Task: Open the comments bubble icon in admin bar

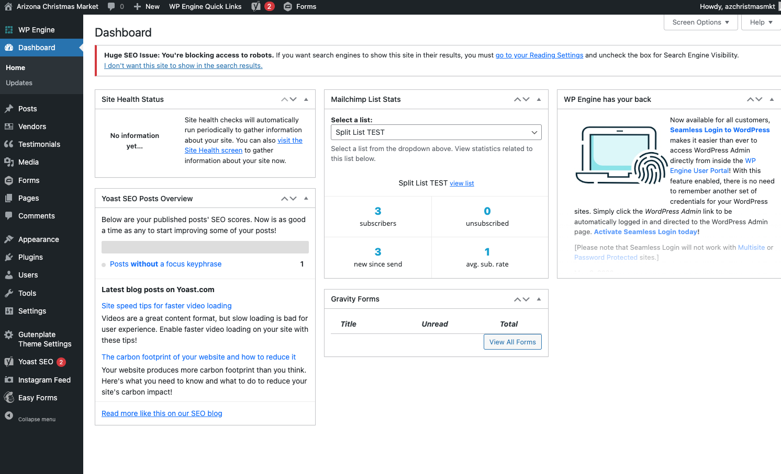Action: 111,6
